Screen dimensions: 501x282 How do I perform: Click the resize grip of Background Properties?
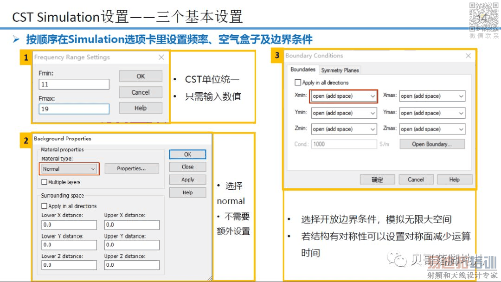click(210, 278)
